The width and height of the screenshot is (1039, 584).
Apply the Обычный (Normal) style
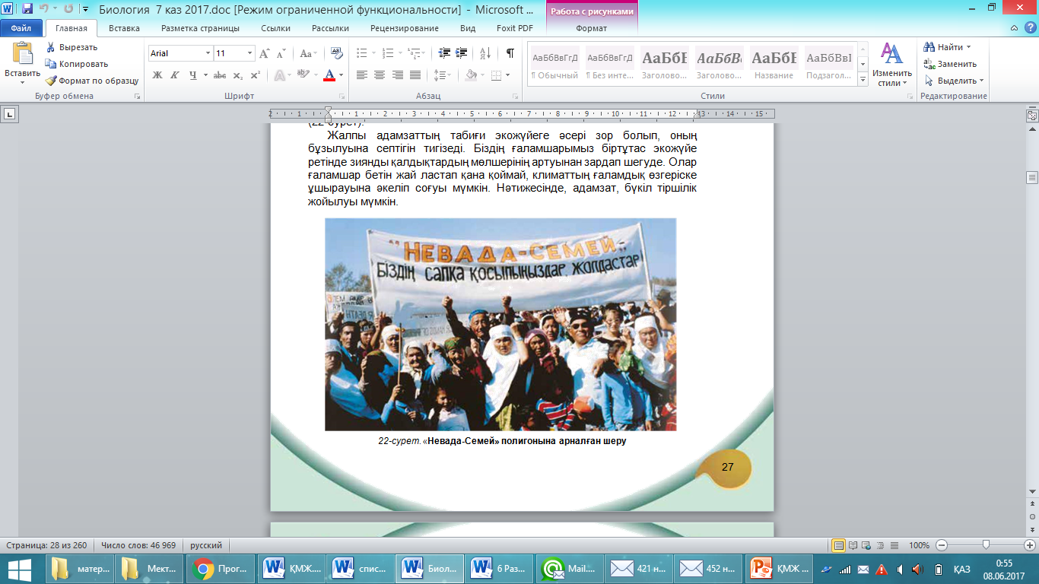(554, 65)
